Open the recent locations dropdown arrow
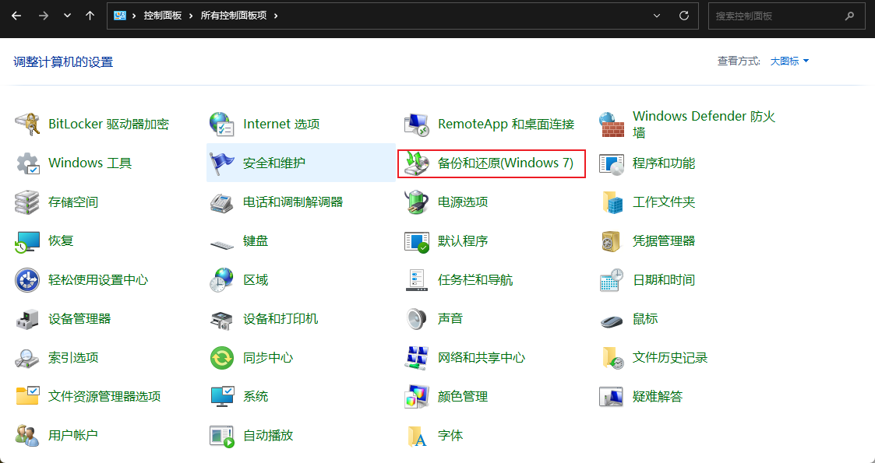 point(68,16)
